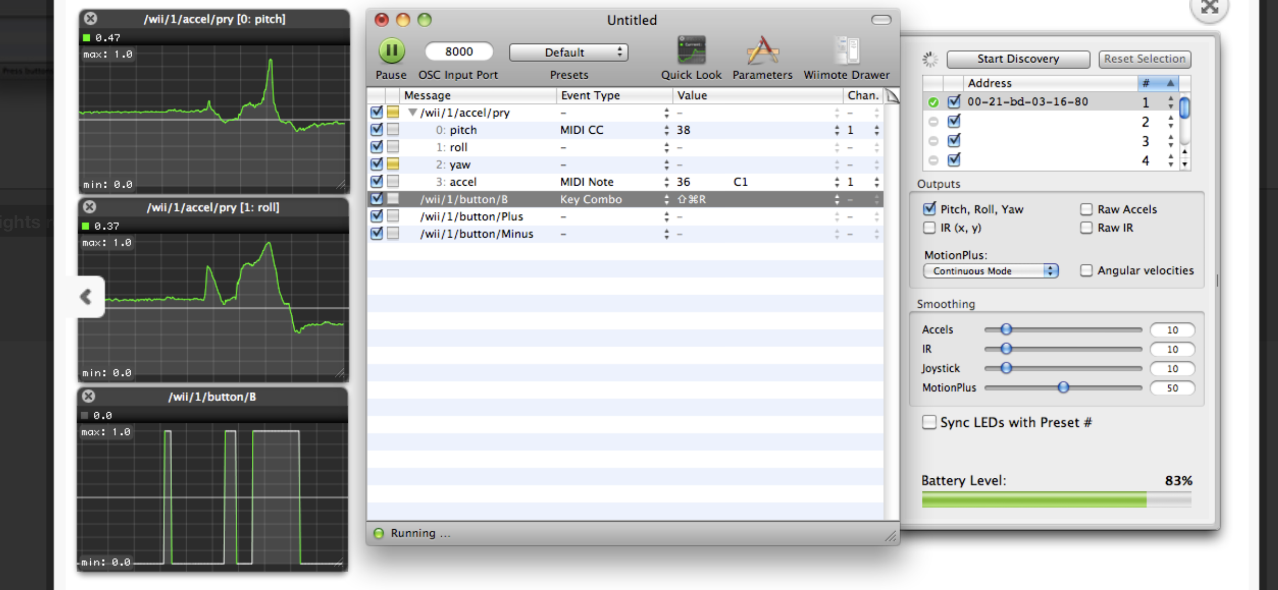
Task: Click the OSC Input Port field
Action: [459, 51]
